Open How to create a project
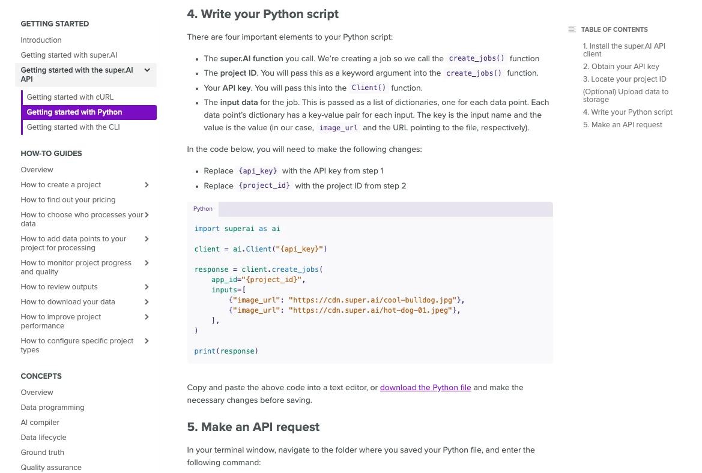The width and height of the screenshot is (702, 473). coord(61,185)
